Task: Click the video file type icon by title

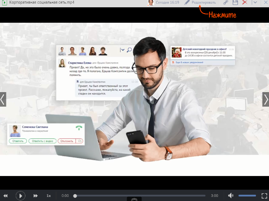Action: [x=5, y=3]
